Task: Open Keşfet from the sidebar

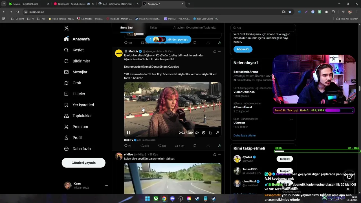Action: [x=74, y=50]
